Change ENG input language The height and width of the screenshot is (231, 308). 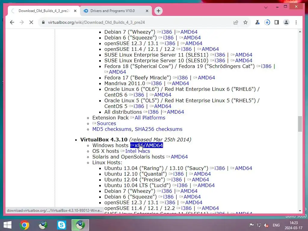point(276,225)
